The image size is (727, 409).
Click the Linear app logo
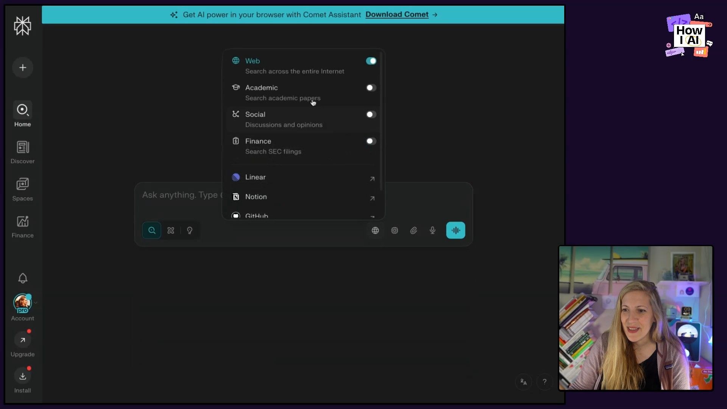pyautogui.click(x=236, y=177)
